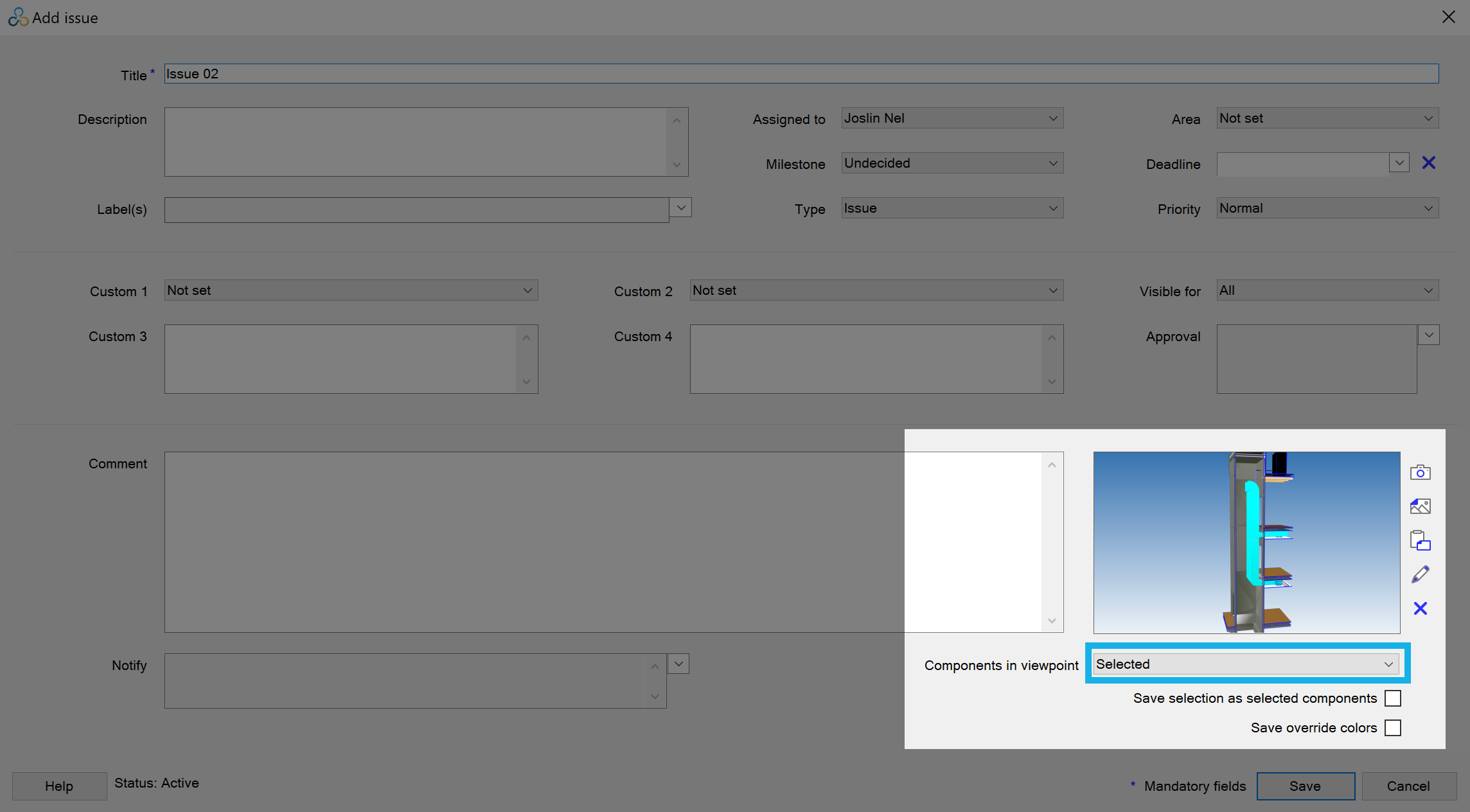
Task: Remove the viewpoint image with the blue X
Action: tap(1420, 608)
